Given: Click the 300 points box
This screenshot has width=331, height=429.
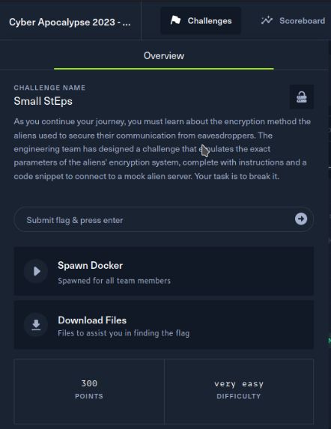Looking at the screenshot, I should 89,392.
